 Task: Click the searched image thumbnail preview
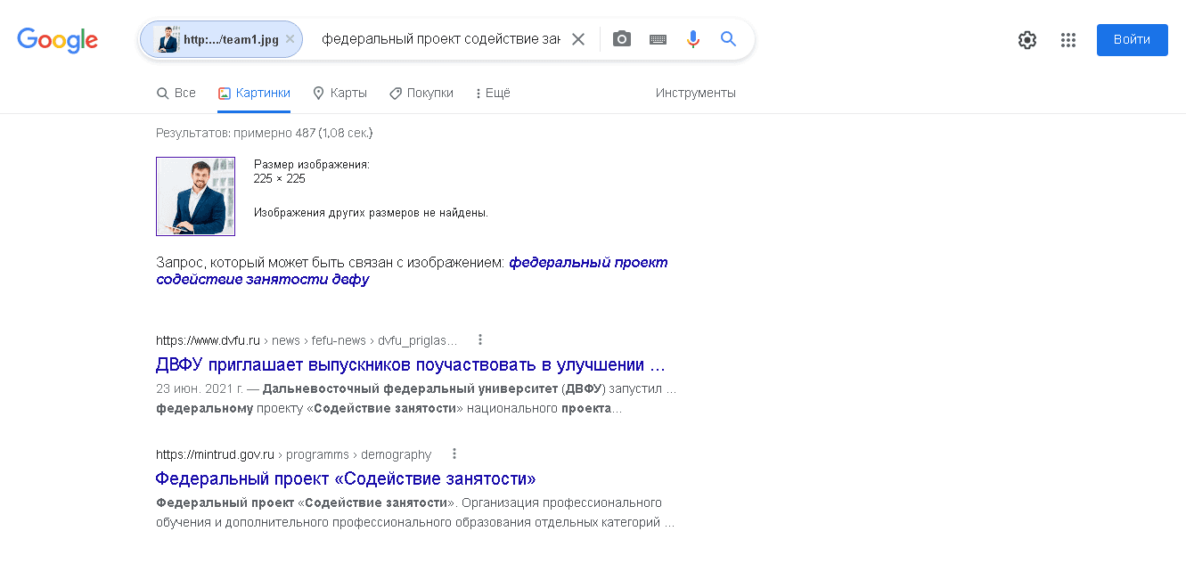[x=195, y=196]
